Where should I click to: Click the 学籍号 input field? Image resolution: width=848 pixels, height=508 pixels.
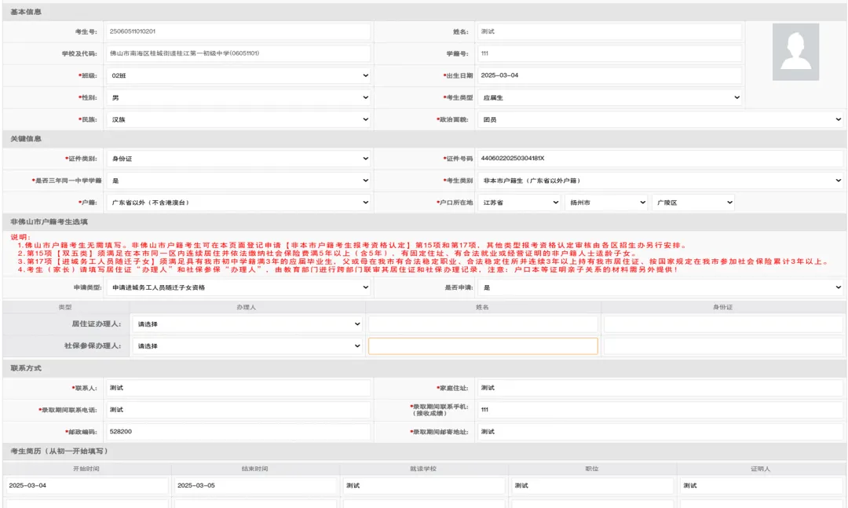point(610,53)
